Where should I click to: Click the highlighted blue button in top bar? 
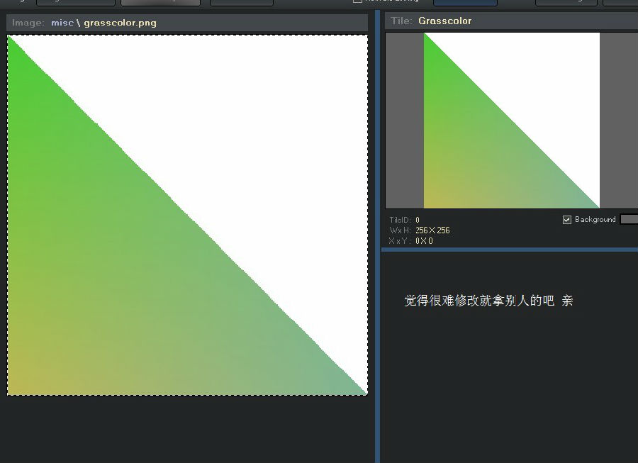[465, 2]
